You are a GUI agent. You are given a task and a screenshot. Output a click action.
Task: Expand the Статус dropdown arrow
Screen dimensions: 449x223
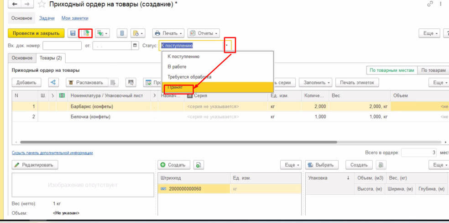pyautogui.click(x=227, y=46)
